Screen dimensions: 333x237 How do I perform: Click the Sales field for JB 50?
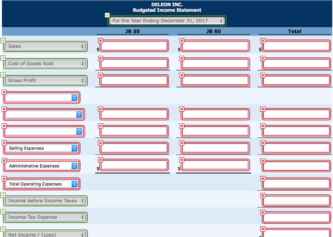coord(134,46)
